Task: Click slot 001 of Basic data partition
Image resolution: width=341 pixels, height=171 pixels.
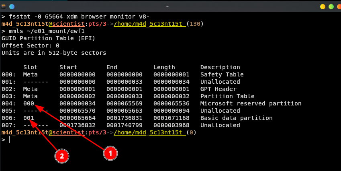Action: 29,118
